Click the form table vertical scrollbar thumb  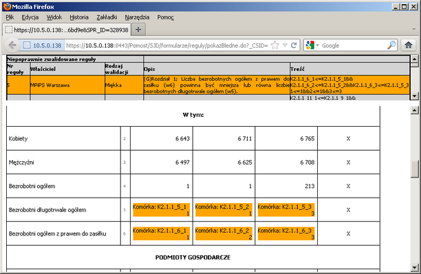coord(415,169)
